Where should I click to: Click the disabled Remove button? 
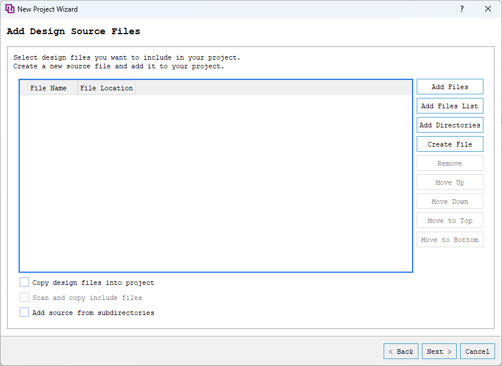(x=450, y=163)
